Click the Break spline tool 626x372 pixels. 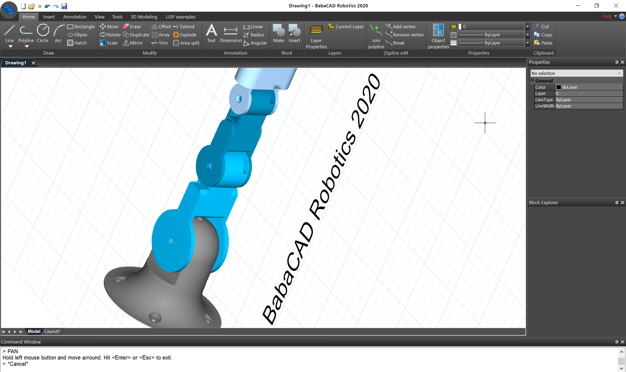point(395,43)
